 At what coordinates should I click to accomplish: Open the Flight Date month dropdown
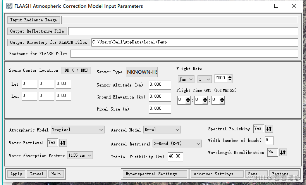coord(186,80)
